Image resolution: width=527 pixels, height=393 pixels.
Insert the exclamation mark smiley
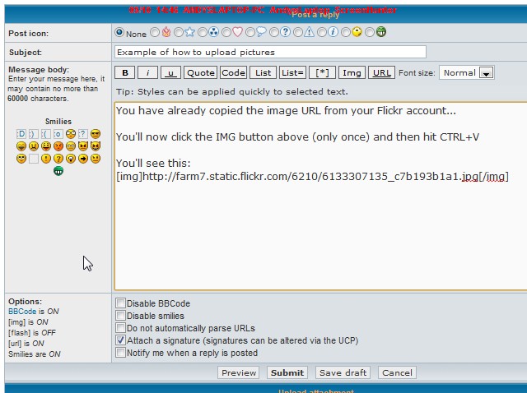tap(46, 159)
